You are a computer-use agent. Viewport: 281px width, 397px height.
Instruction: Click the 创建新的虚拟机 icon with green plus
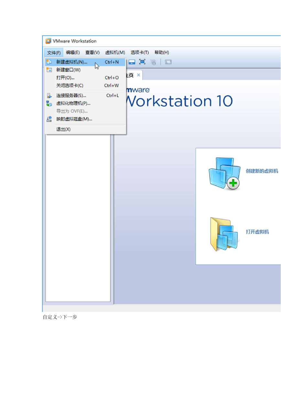224,174
